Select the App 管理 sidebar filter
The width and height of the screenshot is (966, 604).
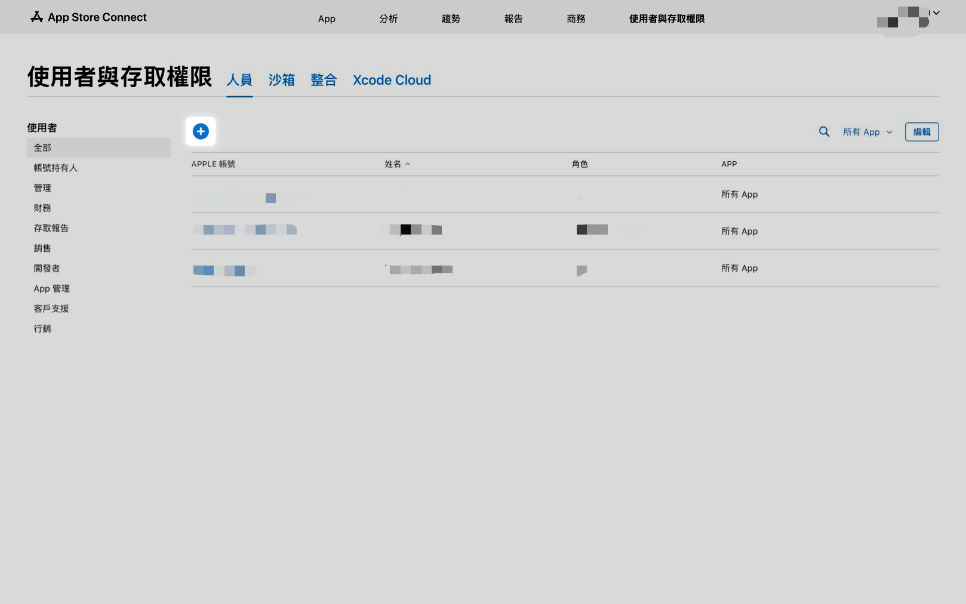(x=52, y=288)
